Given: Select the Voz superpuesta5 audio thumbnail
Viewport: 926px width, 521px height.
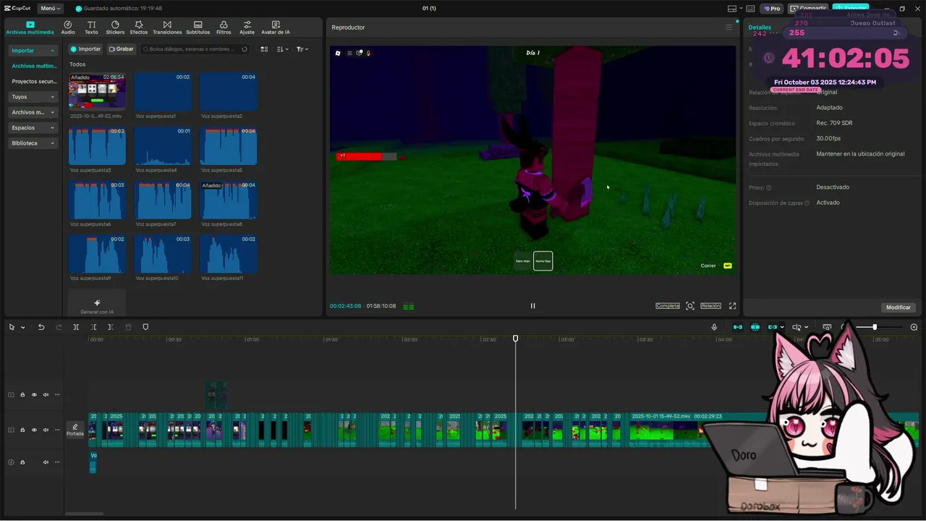Looking at the screenshot, I should point(228,146).
